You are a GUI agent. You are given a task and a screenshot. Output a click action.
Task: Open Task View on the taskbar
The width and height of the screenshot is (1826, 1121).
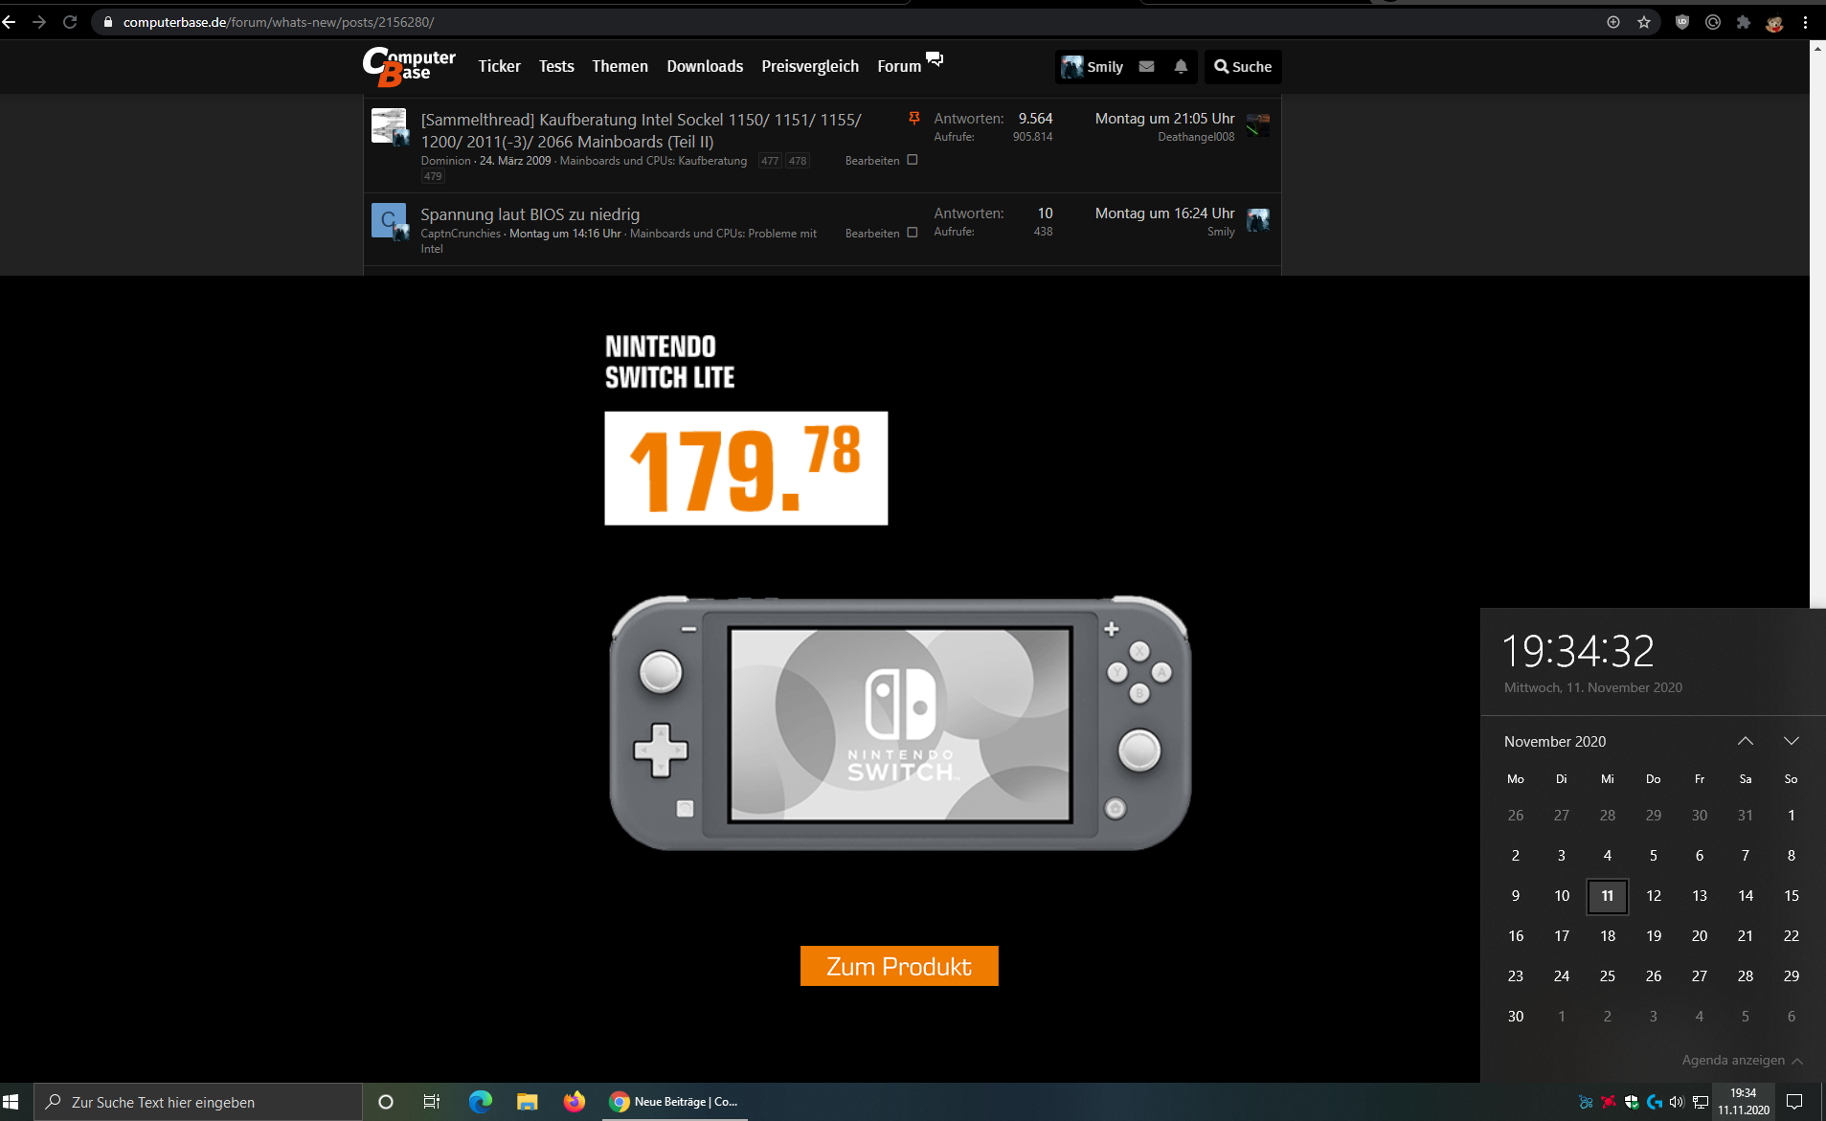(x=432, y=1102)
